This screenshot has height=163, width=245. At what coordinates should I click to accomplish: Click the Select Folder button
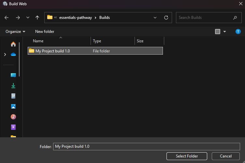click(187, 156)
